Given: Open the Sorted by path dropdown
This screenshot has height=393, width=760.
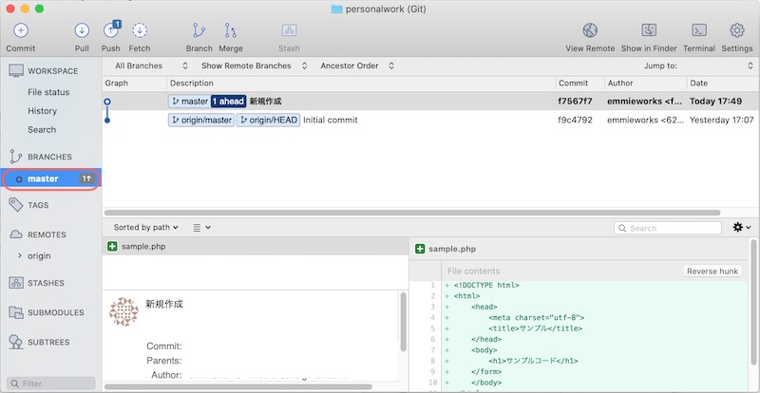Looking at the screenshot, I should tap(146, 227).
